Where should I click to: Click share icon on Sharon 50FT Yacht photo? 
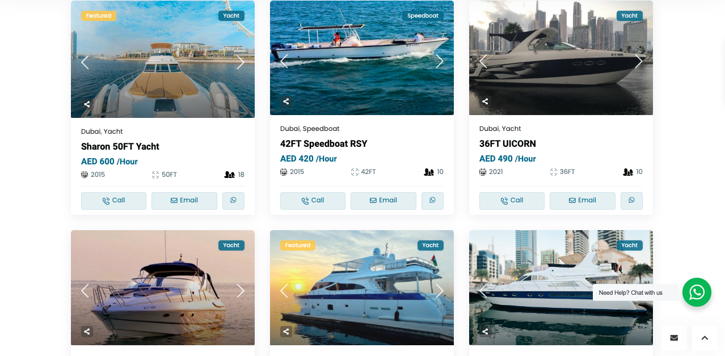point(87,104)
